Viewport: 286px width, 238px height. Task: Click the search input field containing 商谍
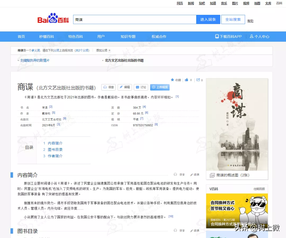pyautogui.click(x=135, y=20)
